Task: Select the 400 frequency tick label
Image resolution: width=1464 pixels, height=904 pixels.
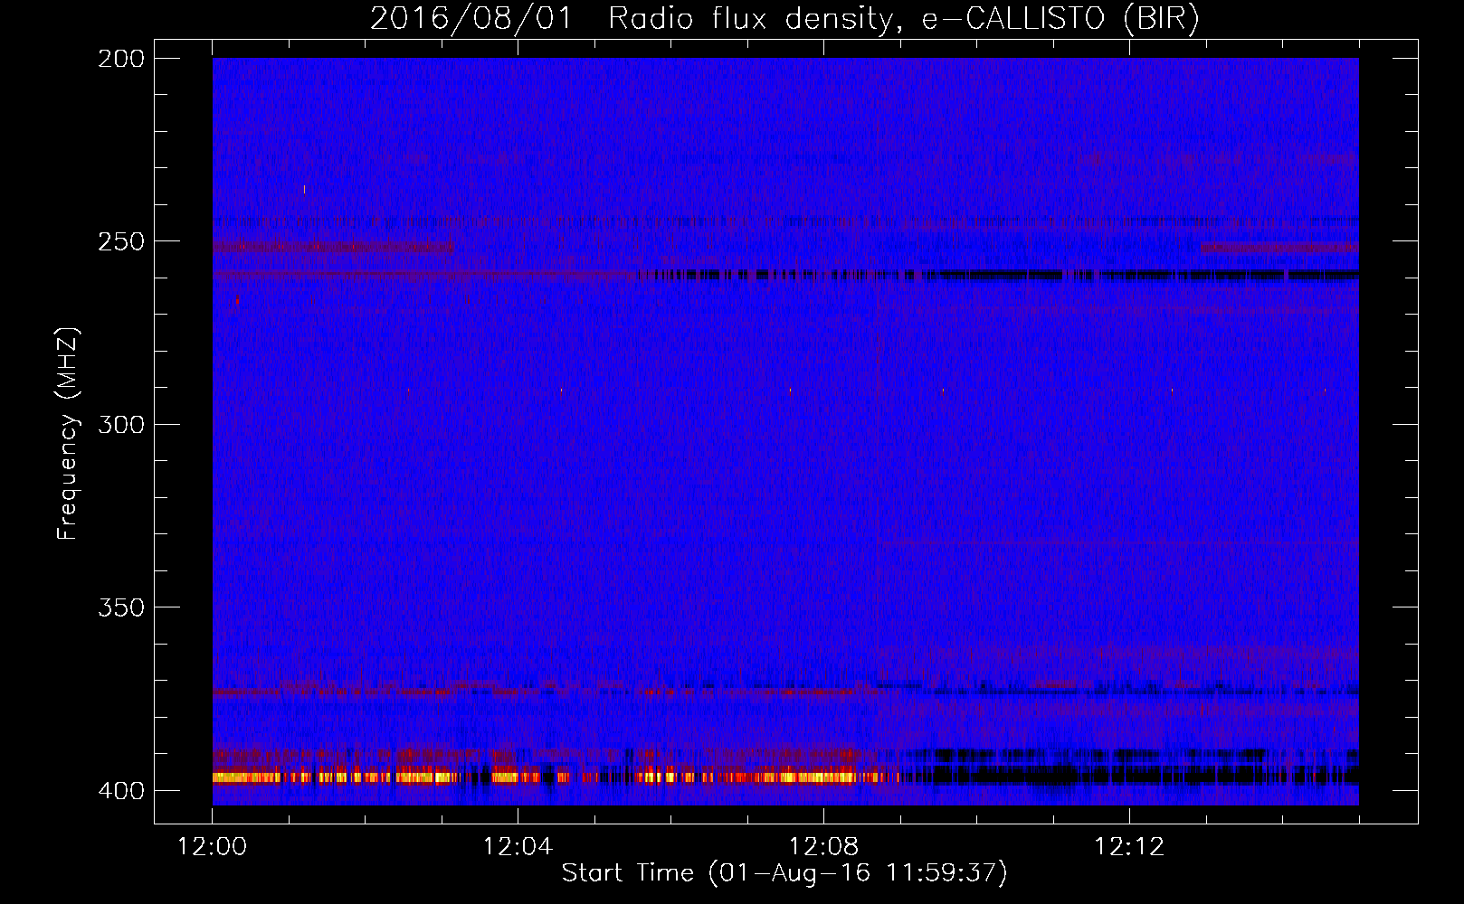Action: pyautogui.click(x=121, y=791)
